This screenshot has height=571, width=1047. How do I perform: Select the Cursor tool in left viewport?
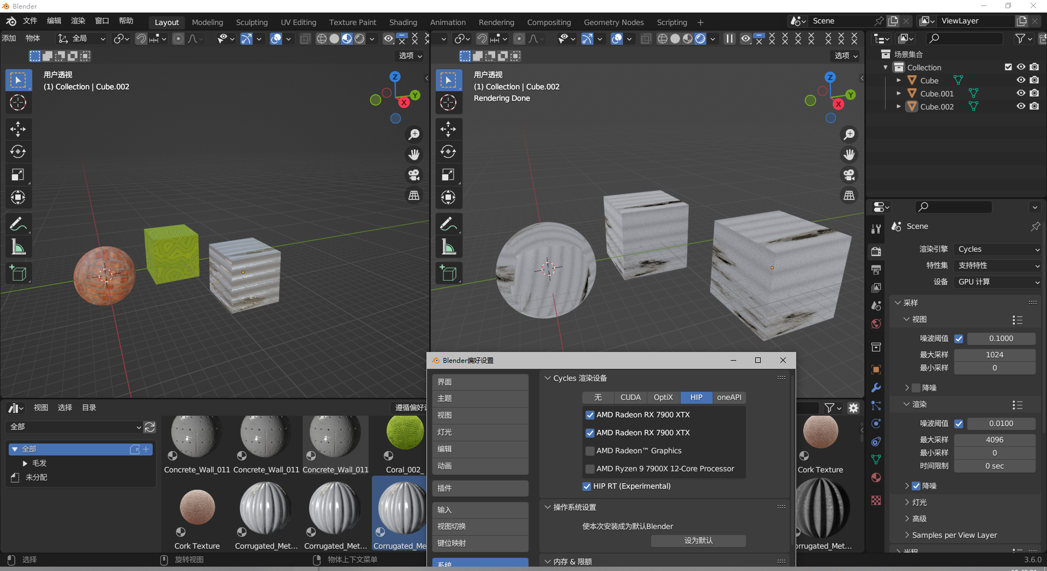coord(18,102)
